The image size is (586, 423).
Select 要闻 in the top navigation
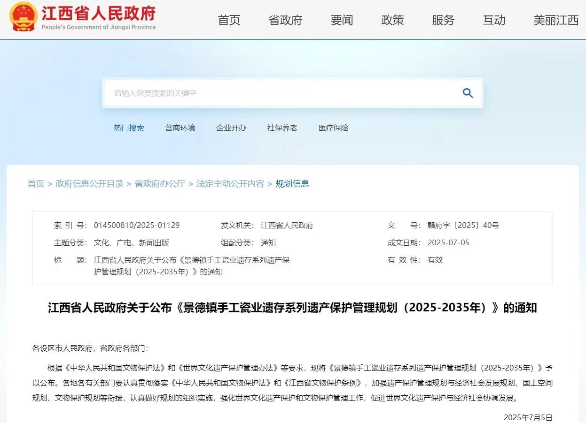[342, 20]
